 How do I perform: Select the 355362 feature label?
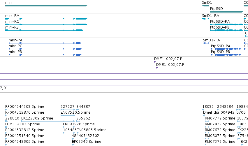pyautogui.click(x=83, y=118)
